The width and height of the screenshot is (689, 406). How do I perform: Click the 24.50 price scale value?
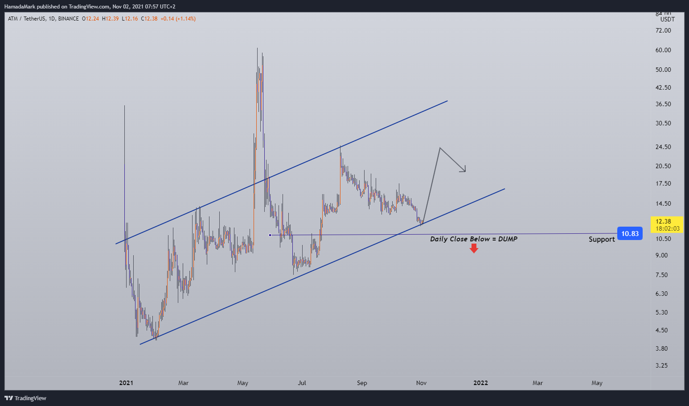point(663,147)
